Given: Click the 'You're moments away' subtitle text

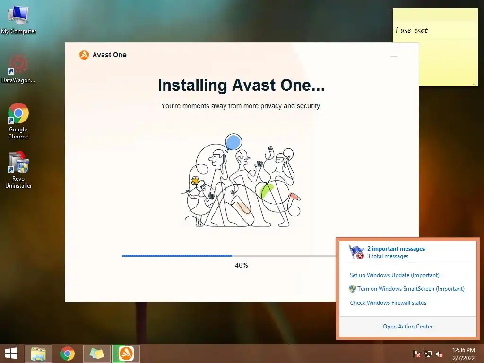Looking at the screenshot, I should [x=242, y=106].
